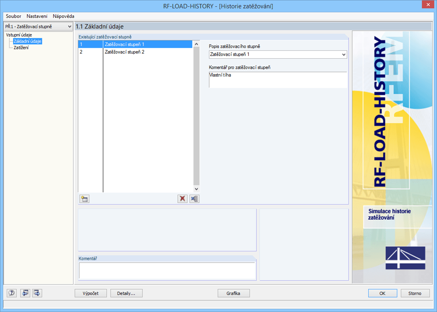The height and width of the screenshot is (312, 437).
Task: Click the Komentář pro zatěžovací stupeň field
Action: pyautogui.click(x=278, y=80)
